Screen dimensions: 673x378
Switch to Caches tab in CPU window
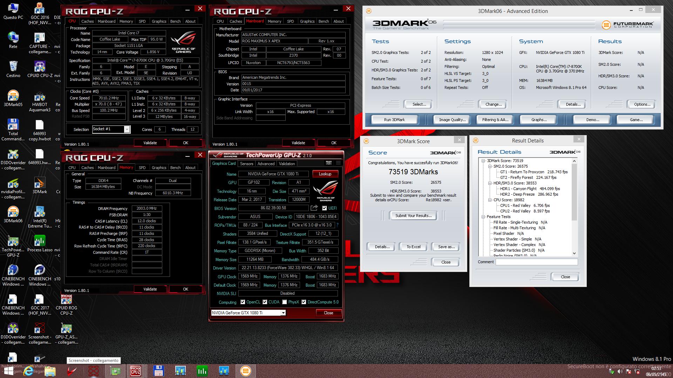pos(87,21)
